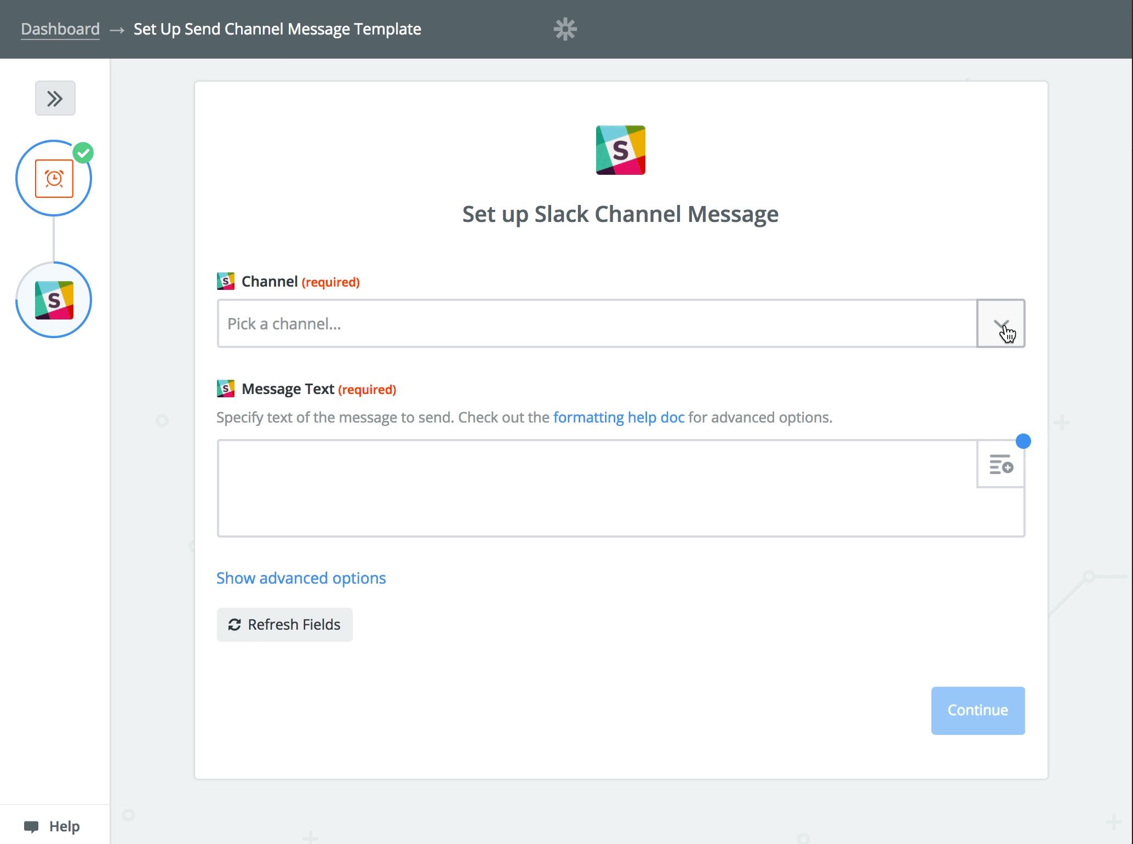Click the small Slack icon beside Channel label

(226, 282)
